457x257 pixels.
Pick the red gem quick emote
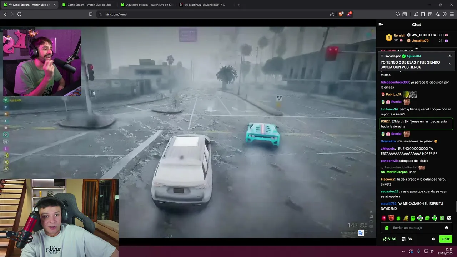pyautogui.click(x=384, y=218)
